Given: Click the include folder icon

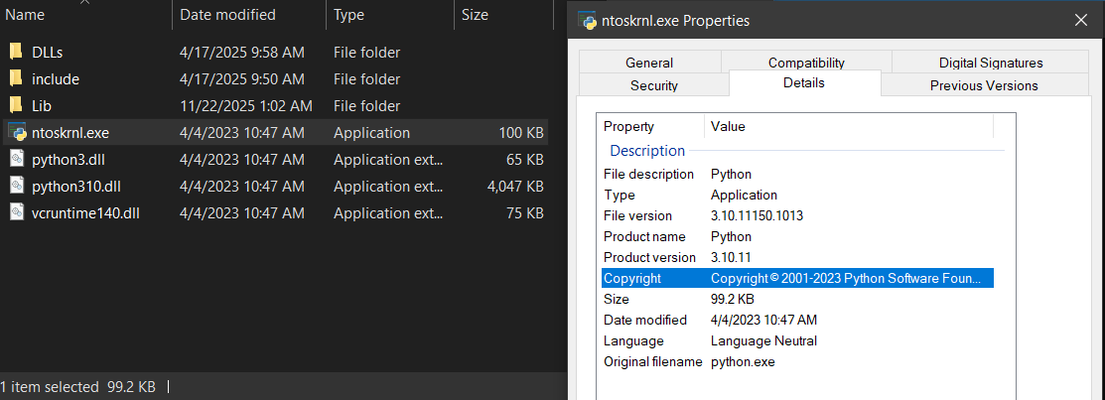Looking at the screenshot, I should tap(17, 78).
